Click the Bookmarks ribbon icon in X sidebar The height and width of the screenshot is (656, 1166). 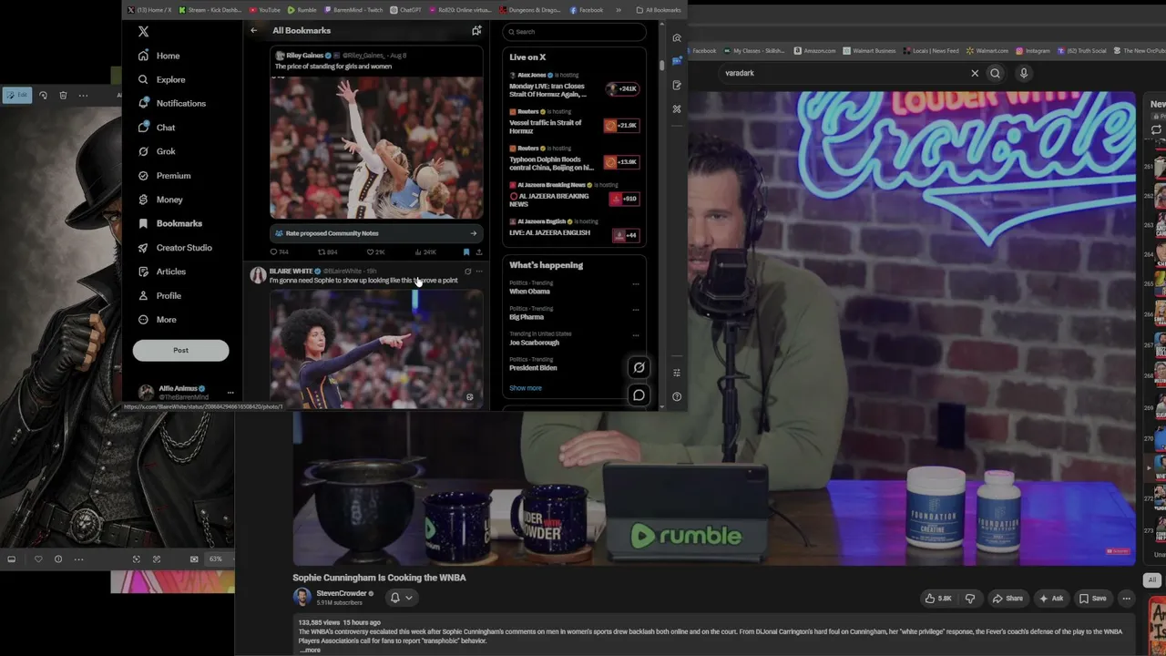click(x=143, y=223)
